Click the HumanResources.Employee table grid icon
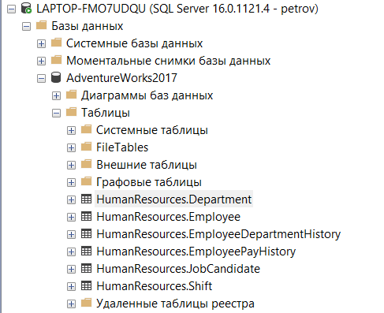The width and height of the screenshot is (384, 313). click(86, 217)
